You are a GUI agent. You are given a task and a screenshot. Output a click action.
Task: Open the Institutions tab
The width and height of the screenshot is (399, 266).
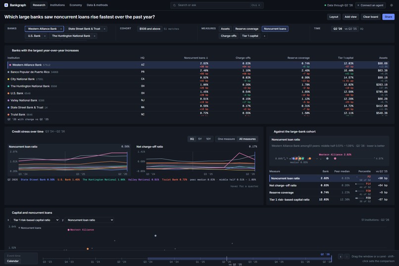[x=57, y=5]
